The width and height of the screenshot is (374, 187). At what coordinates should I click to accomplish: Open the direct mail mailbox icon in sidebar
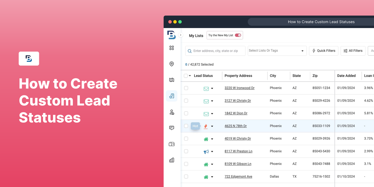(x=171, y=144)
